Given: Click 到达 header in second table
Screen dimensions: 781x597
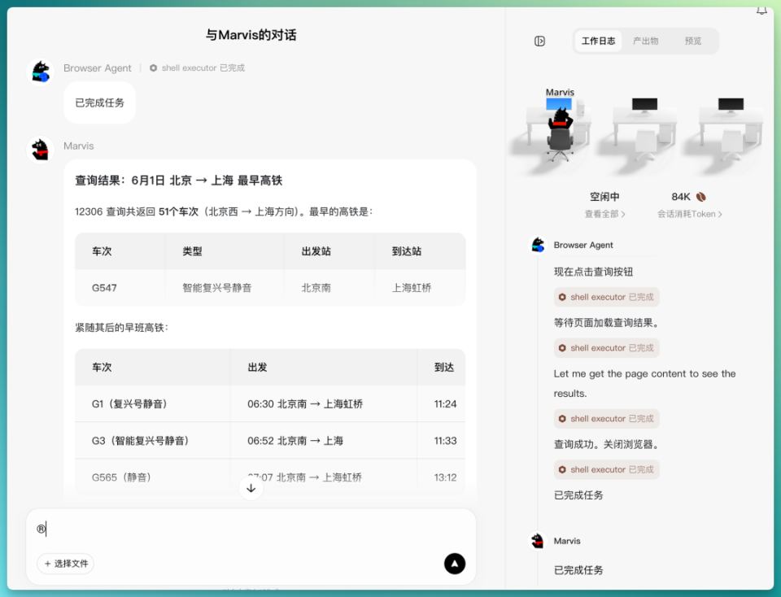Looking at the screenshot, I should (441, 368).
